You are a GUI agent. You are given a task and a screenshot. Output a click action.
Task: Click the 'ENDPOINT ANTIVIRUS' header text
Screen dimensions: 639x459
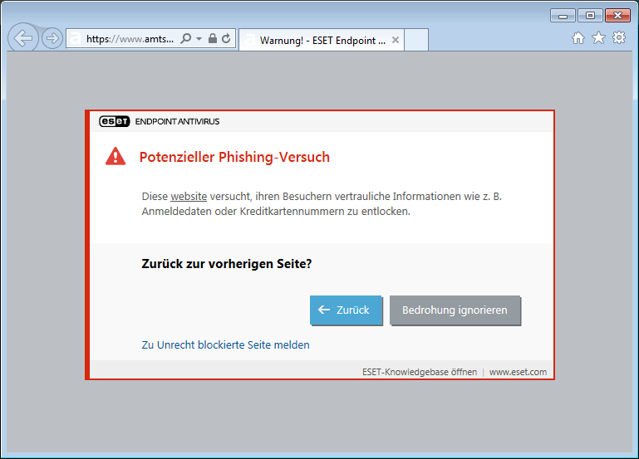point(177,122)
